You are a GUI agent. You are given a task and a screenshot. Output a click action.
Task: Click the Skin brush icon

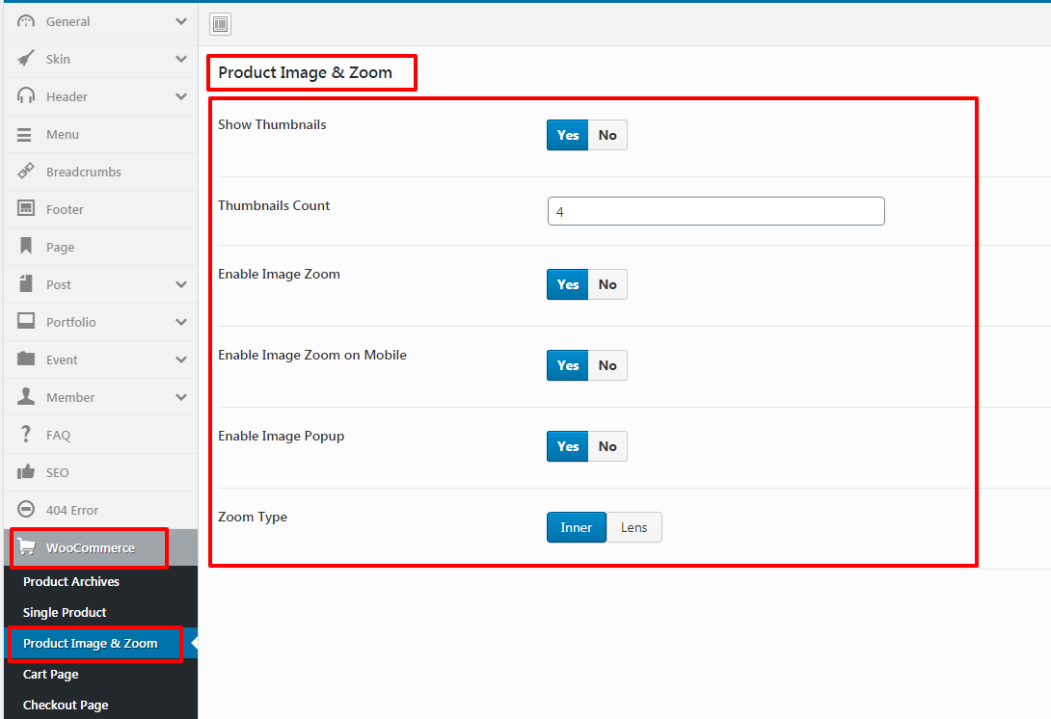(x=26, y=59)
